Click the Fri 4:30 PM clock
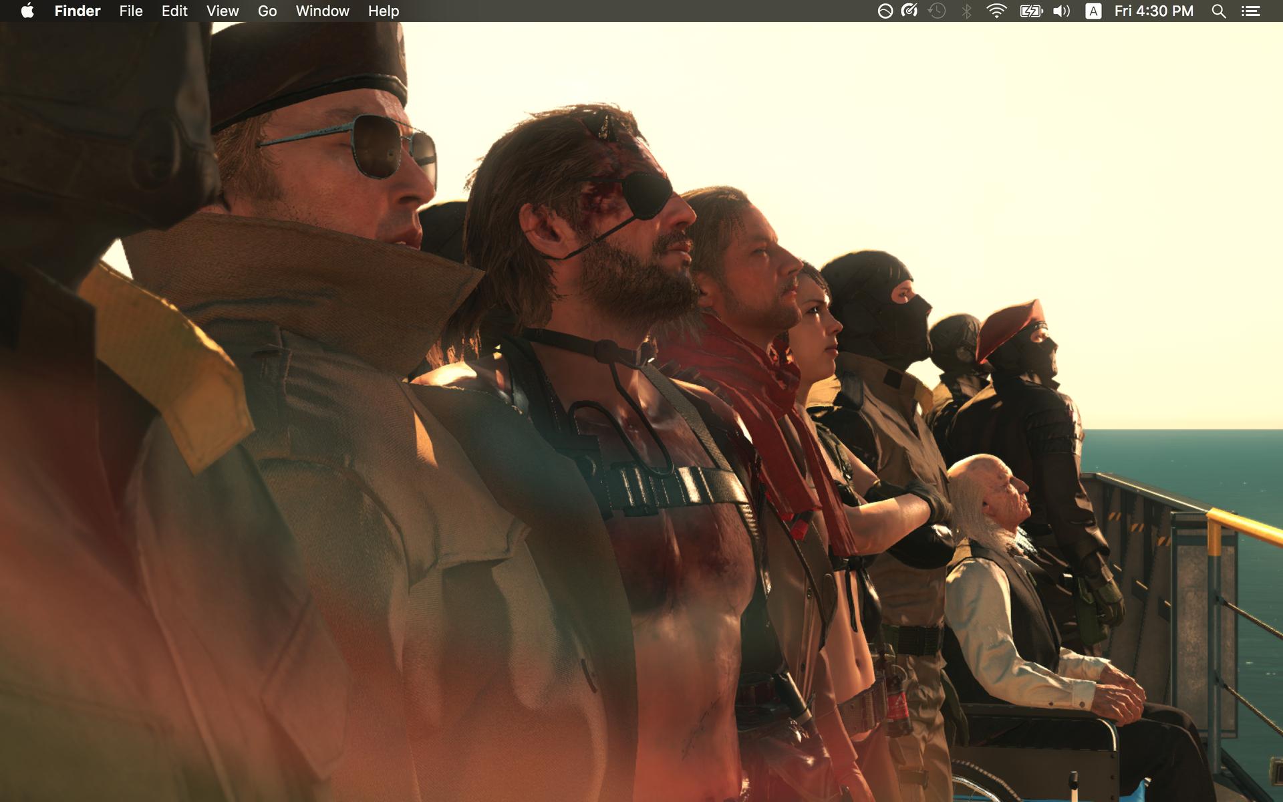The image size is (1283, 802). tap(1154, 11)
